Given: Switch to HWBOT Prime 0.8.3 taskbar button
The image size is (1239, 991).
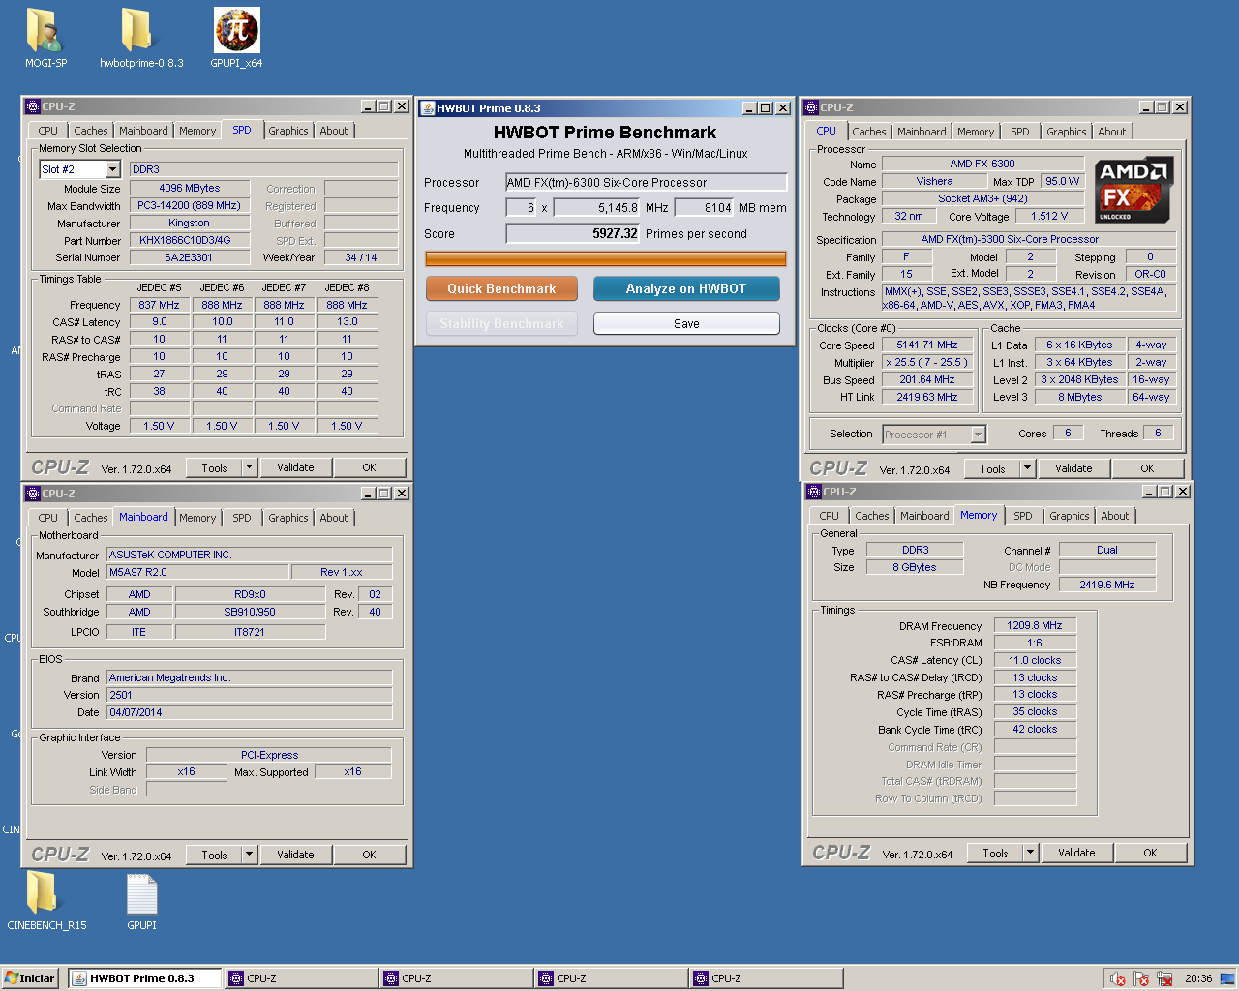Looking at the screenshot, I should (145, 978).
